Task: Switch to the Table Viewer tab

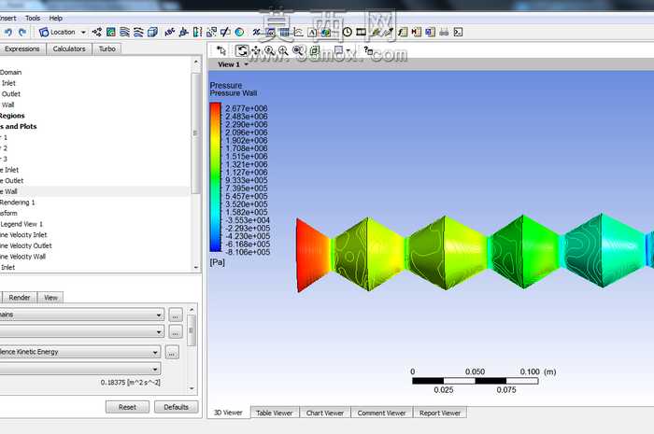Action: tap(274, 413)
